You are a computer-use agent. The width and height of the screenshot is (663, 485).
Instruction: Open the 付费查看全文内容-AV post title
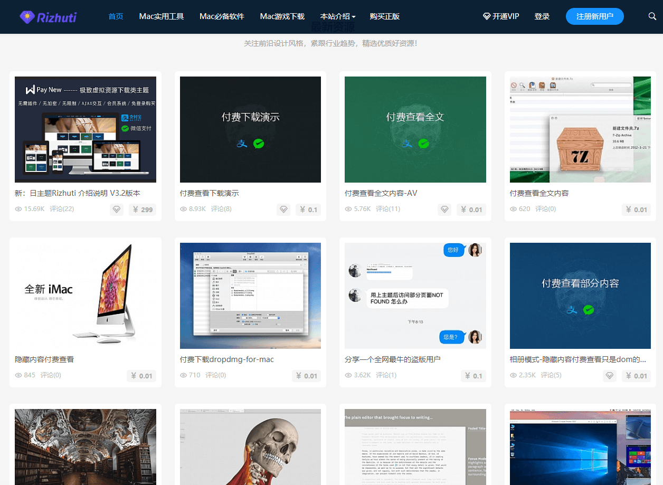click(381, 193)
